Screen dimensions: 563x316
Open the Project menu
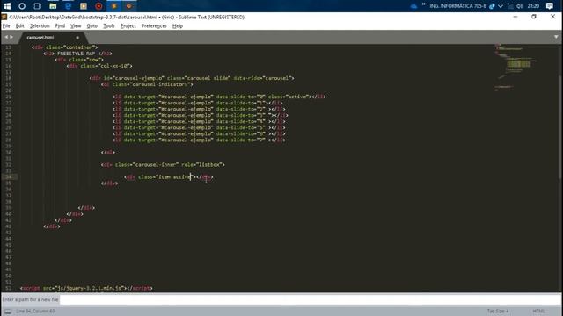coord(128,25)
